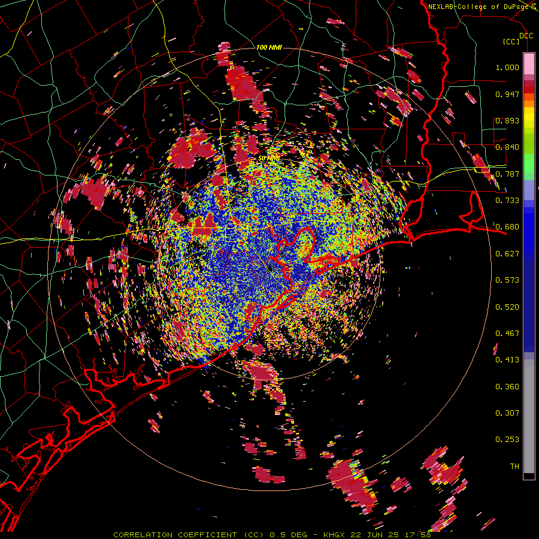Select the 0.413 scale value
Viewport: 539px width, 539px height.
(507, 360)
